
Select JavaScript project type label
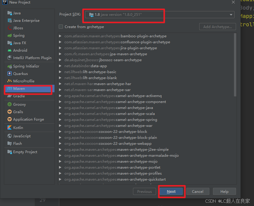coord(22,136)
